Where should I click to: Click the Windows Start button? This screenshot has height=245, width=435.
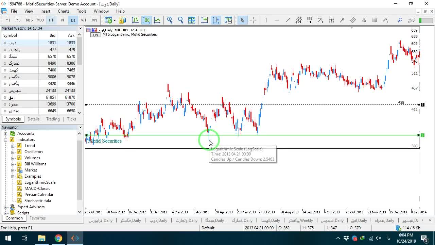[8, 238]
